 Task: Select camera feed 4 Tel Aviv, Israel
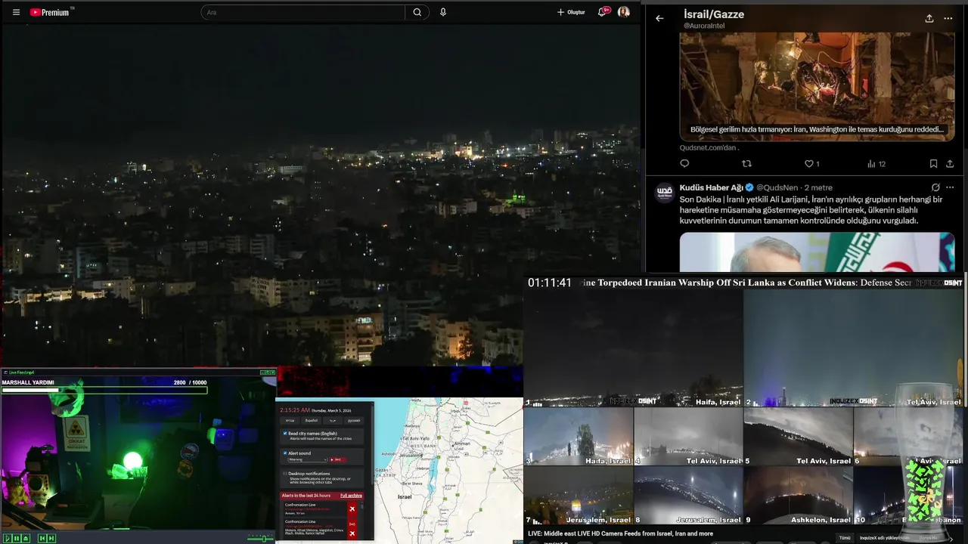pyautogui.click(x=688, y=436)
